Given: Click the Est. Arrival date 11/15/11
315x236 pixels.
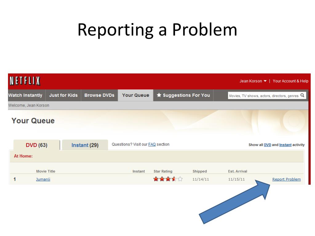Looking at the screenshot, I should (237, 179).
